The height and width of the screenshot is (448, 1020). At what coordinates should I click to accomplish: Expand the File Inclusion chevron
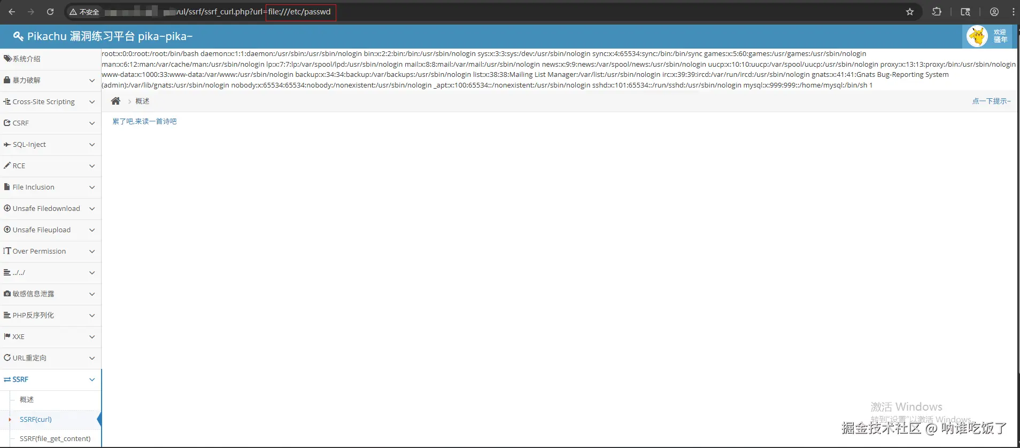pos(92,187)
